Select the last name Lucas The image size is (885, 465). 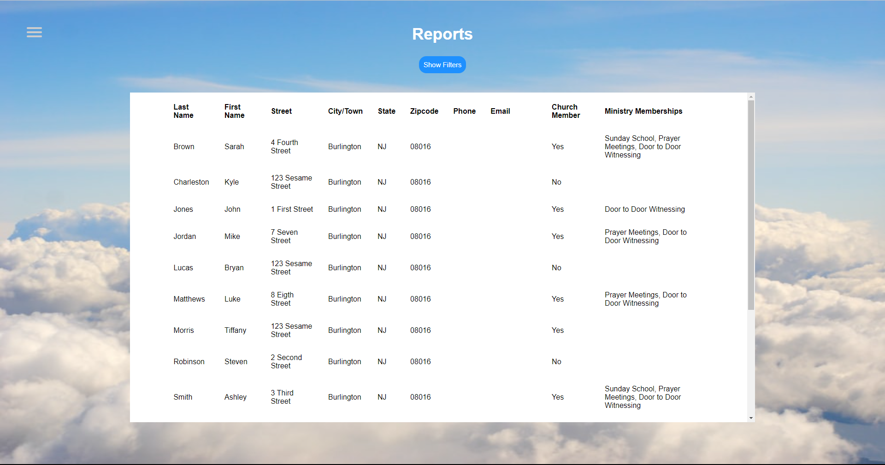(183, 267)
